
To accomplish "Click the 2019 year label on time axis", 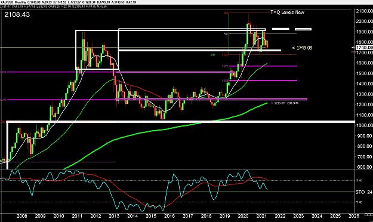I will click(224, 216).
